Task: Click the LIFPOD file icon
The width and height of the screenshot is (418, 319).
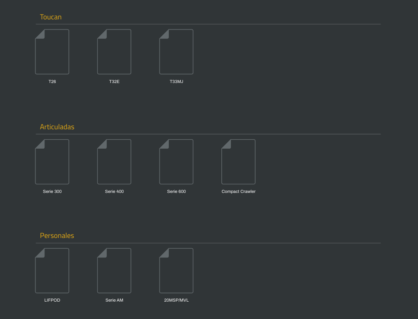Action: [x=52, y=271]
